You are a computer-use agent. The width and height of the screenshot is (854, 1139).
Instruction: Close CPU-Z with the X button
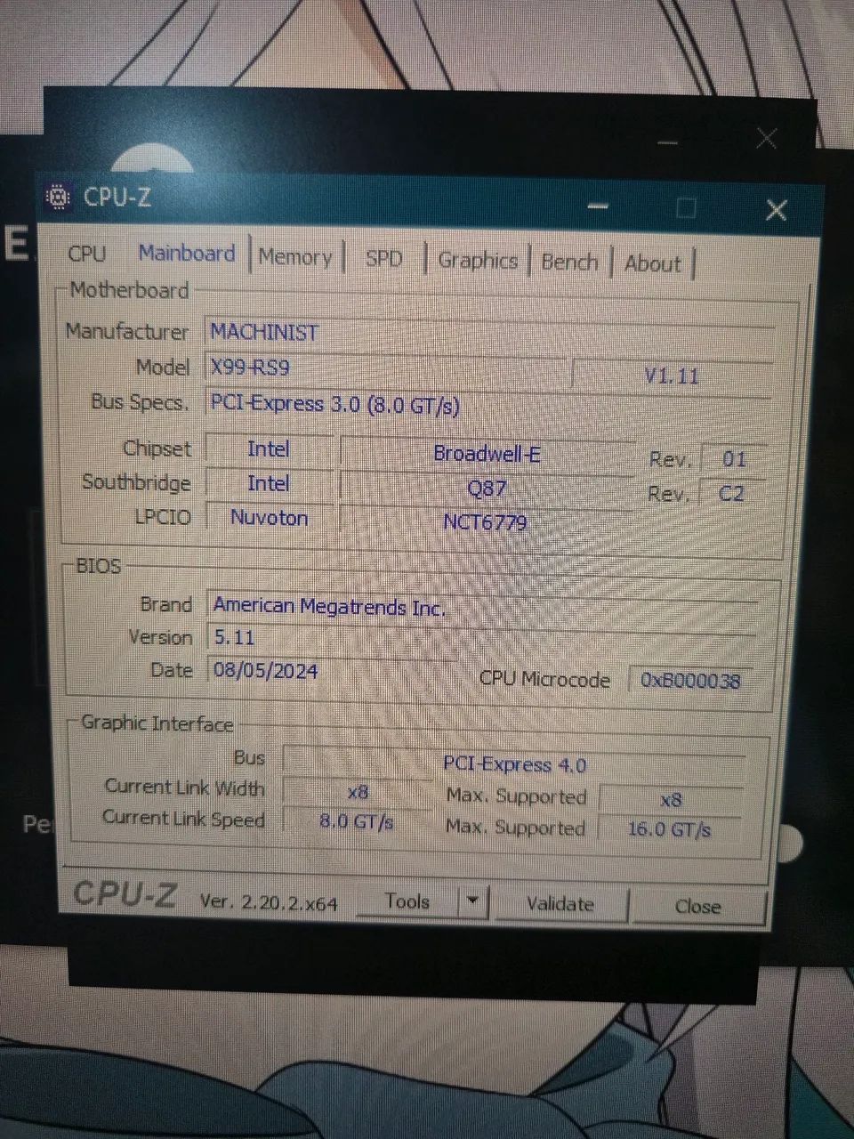(x=776, y=210)
